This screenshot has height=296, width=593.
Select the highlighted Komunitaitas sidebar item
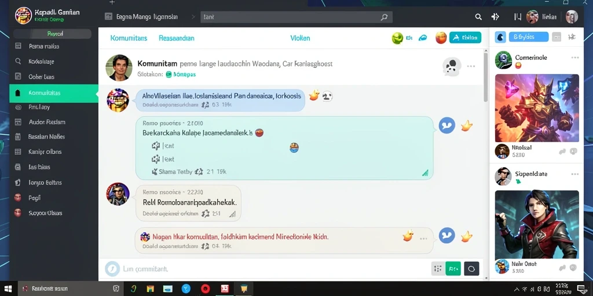click(54, 93)
